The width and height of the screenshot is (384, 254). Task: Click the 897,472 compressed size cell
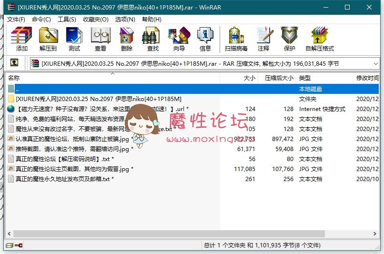[283, 139]
